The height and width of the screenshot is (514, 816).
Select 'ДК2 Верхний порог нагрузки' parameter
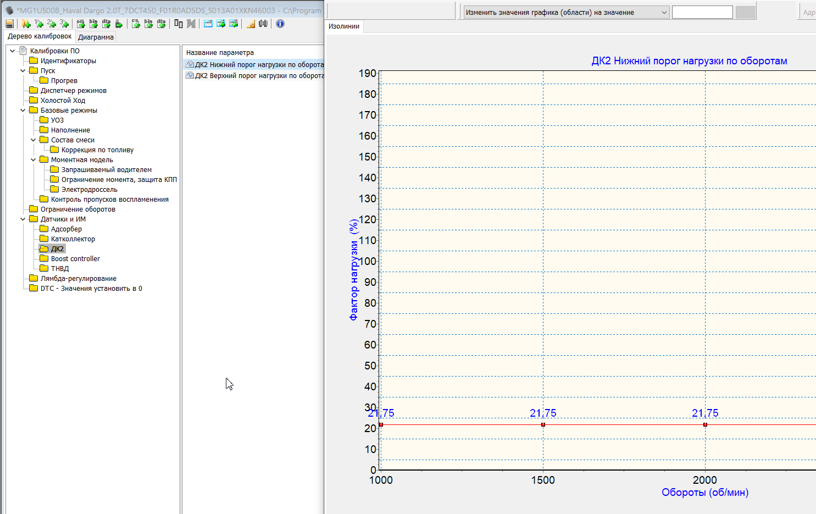coord(258,76)
